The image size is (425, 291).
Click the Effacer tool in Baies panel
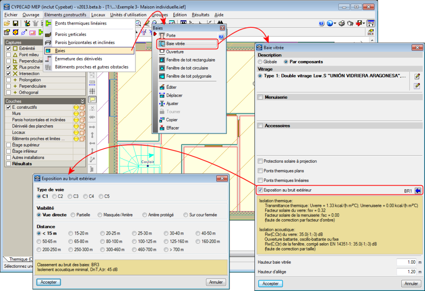coord(173,128)
